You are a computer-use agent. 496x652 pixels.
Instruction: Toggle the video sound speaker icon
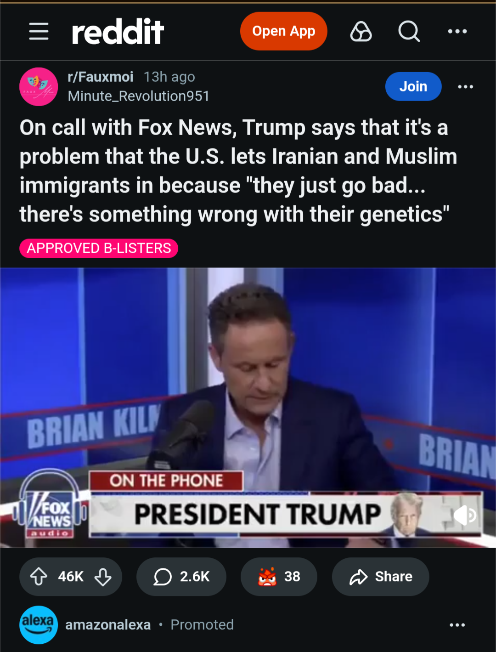click(x=465, y=515)
